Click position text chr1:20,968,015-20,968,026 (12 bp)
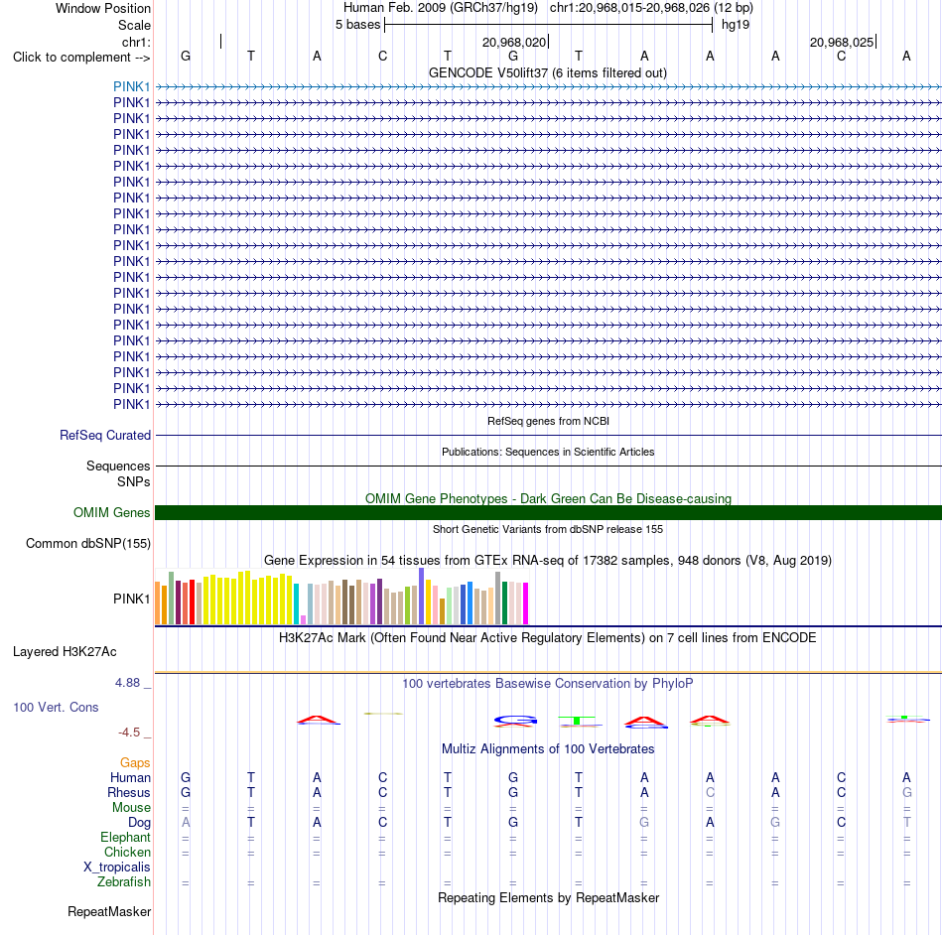This screenshot has height=935, width=943. tap(651, 8)
